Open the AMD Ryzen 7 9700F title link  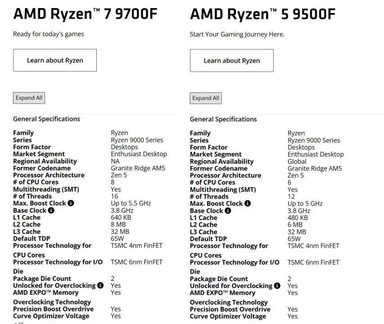coord(85,14)
